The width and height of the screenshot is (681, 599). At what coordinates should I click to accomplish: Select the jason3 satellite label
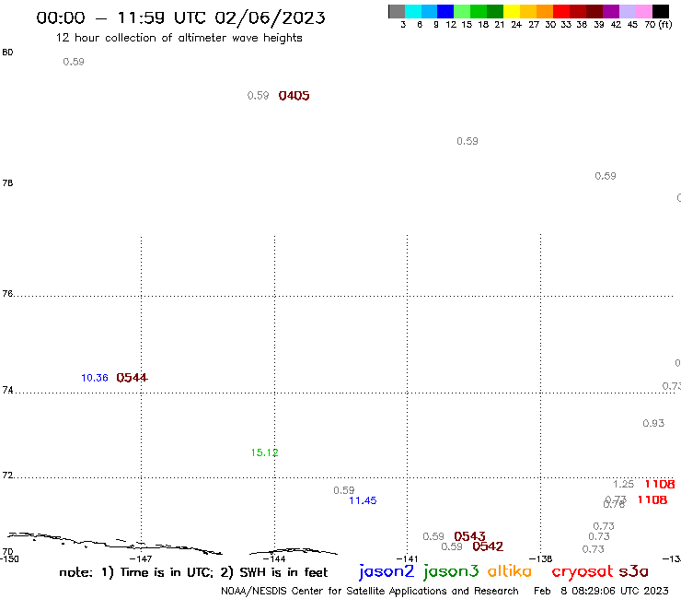tap(451, 571)
